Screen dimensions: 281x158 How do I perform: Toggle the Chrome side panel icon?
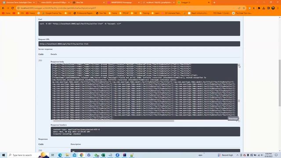coord(268,8)
